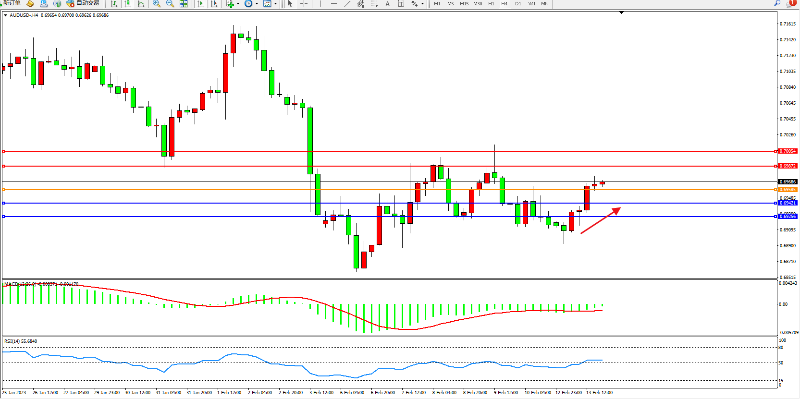Toggle the chart auto scroll button

(x=200, y=4)
